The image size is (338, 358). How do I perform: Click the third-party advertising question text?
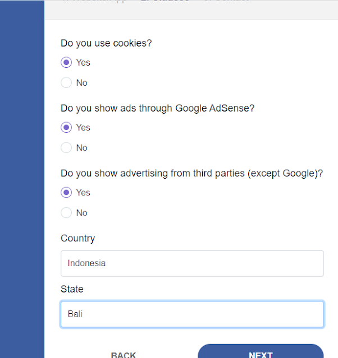pyautogui.click(x=191, y=173)
